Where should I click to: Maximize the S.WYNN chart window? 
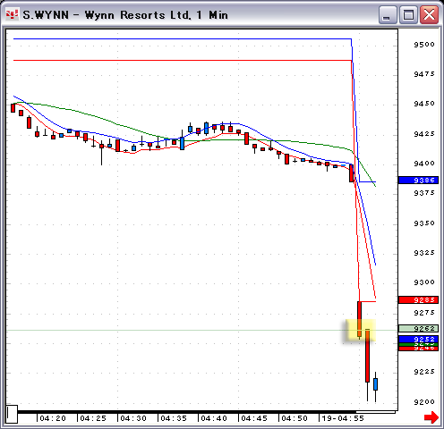coord(408,14)
